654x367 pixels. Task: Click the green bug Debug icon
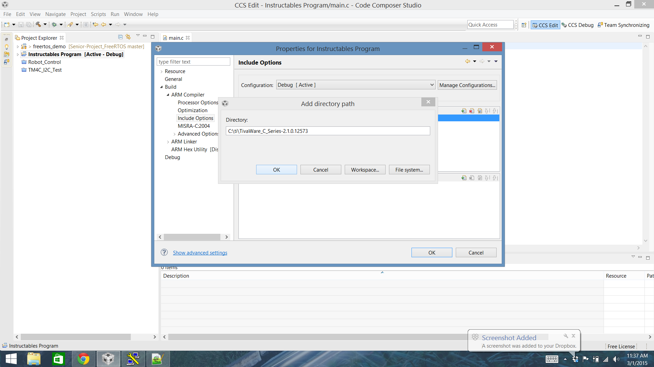click(x=54, y=24)
